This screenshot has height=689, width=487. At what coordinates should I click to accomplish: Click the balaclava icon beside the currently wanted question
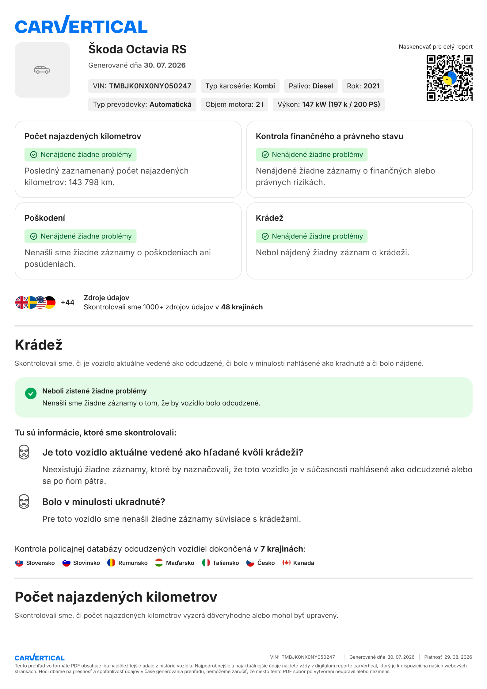[x=24, y=452]
